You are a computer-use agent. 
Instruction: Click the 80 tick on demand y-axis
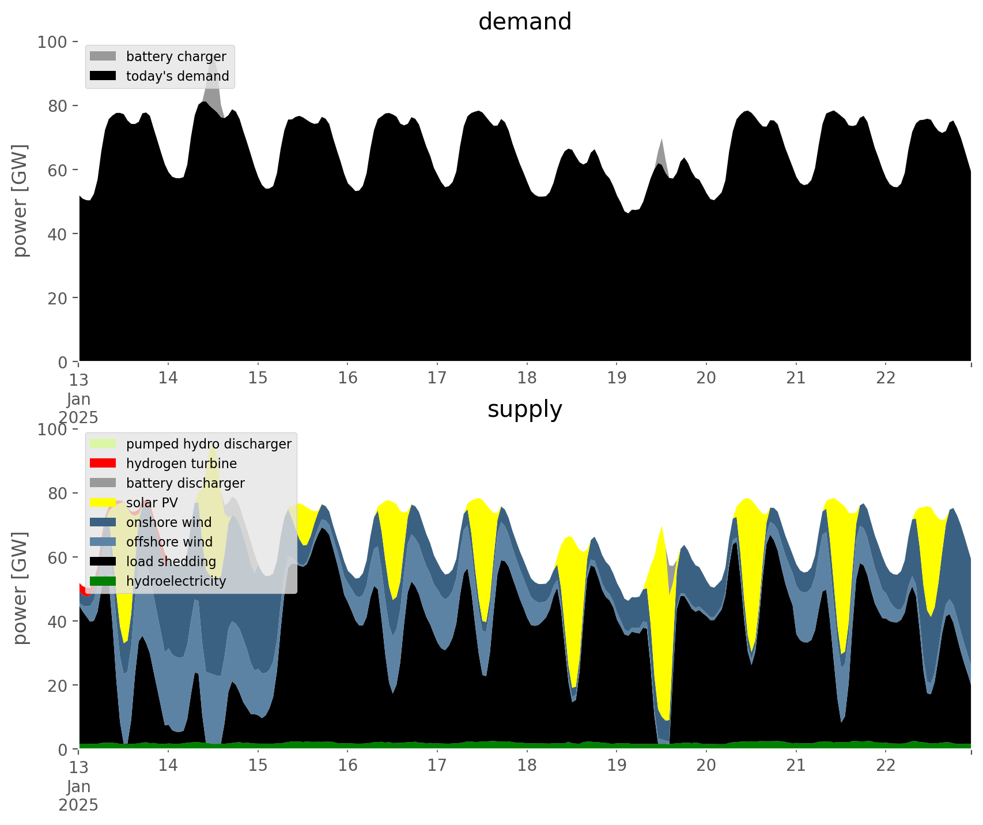(58, 106)
